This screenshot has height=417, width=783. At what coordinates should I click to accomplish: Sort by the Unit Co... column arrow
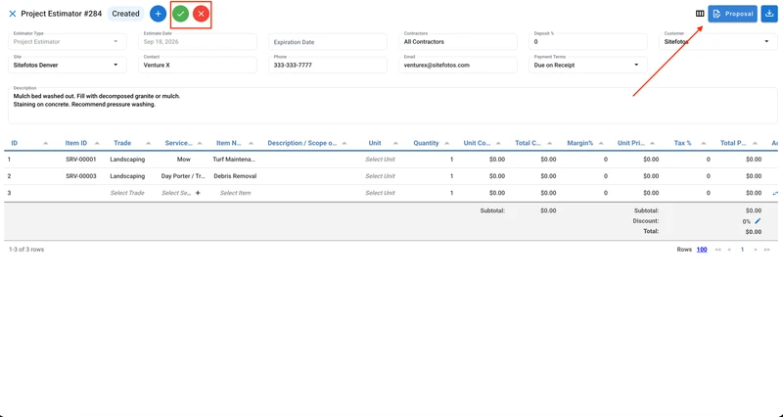coord(498,143)
